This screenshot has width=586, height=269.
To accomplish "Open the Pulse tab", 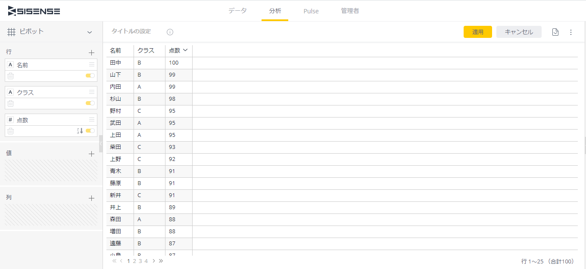I will pyautogui.click(x=311, y=11).
